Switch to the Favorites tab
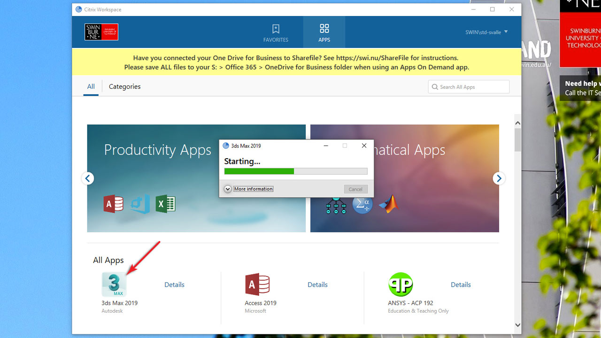 pos(276,32)
